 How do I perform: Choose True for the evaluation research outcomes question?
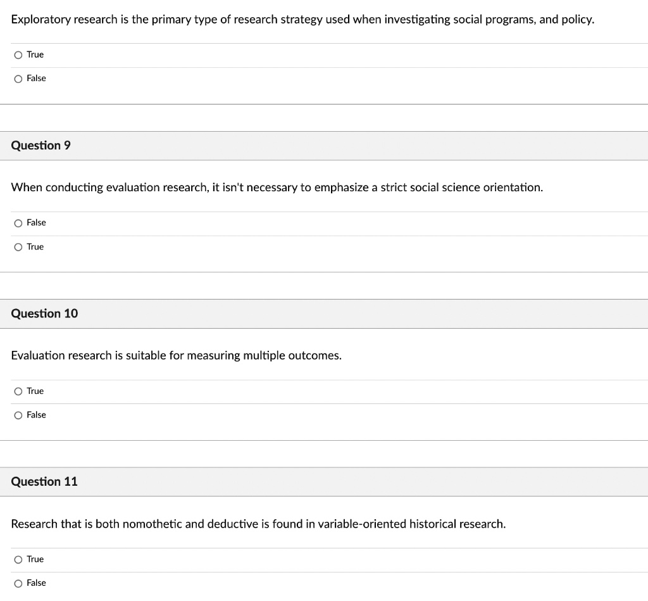coord(19,391)
